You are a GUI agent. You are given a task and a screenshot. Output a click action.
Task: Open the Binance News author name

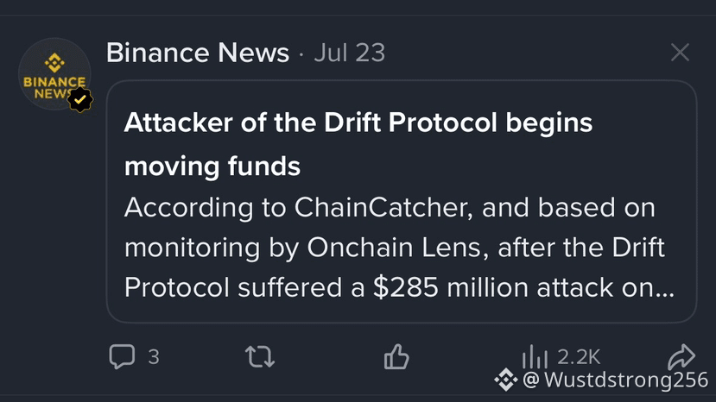pyautogui.click(x=198, y=53)
